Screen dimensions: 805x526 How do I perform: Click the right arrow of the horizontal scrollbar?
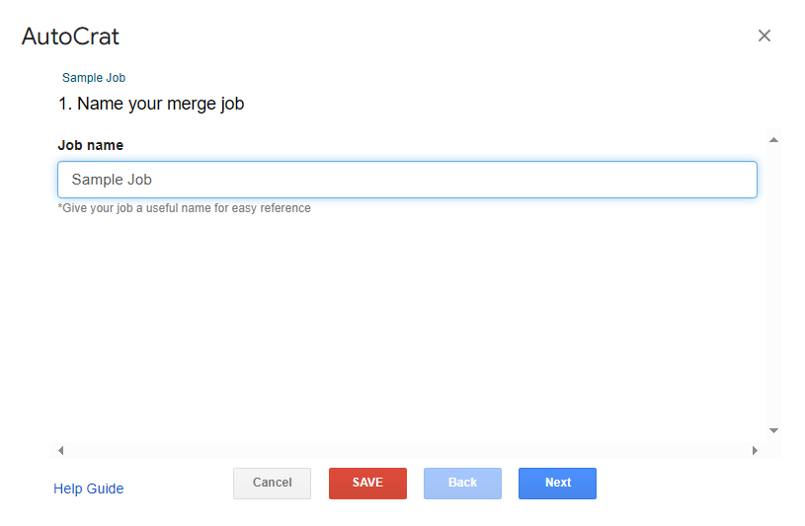point(755,450)
